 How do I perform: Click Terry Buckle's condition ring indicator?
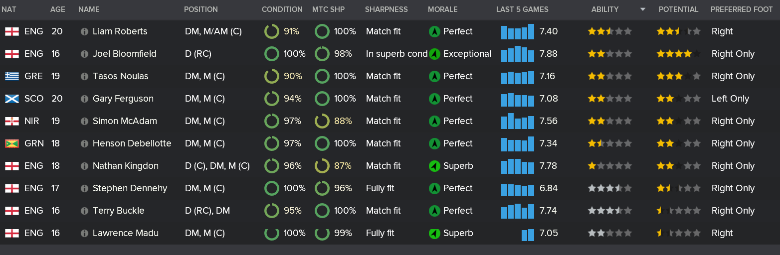[271, 211]
